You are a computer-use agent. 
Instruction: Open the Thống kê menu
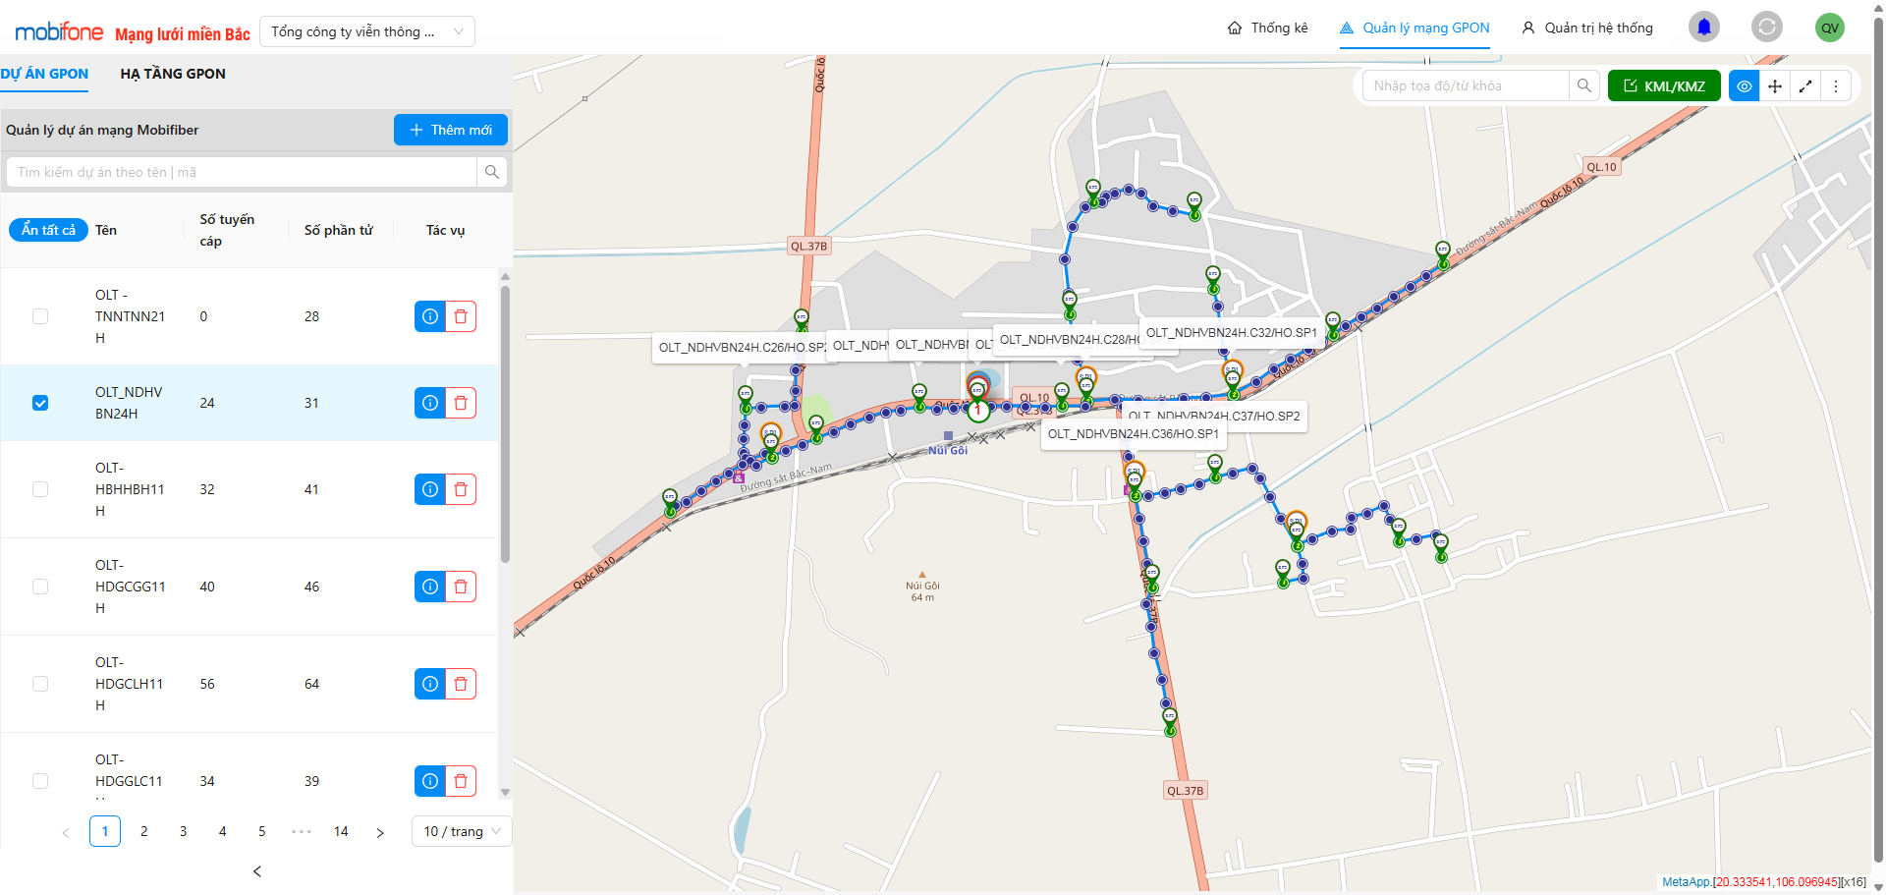[x=1267, y=28]
